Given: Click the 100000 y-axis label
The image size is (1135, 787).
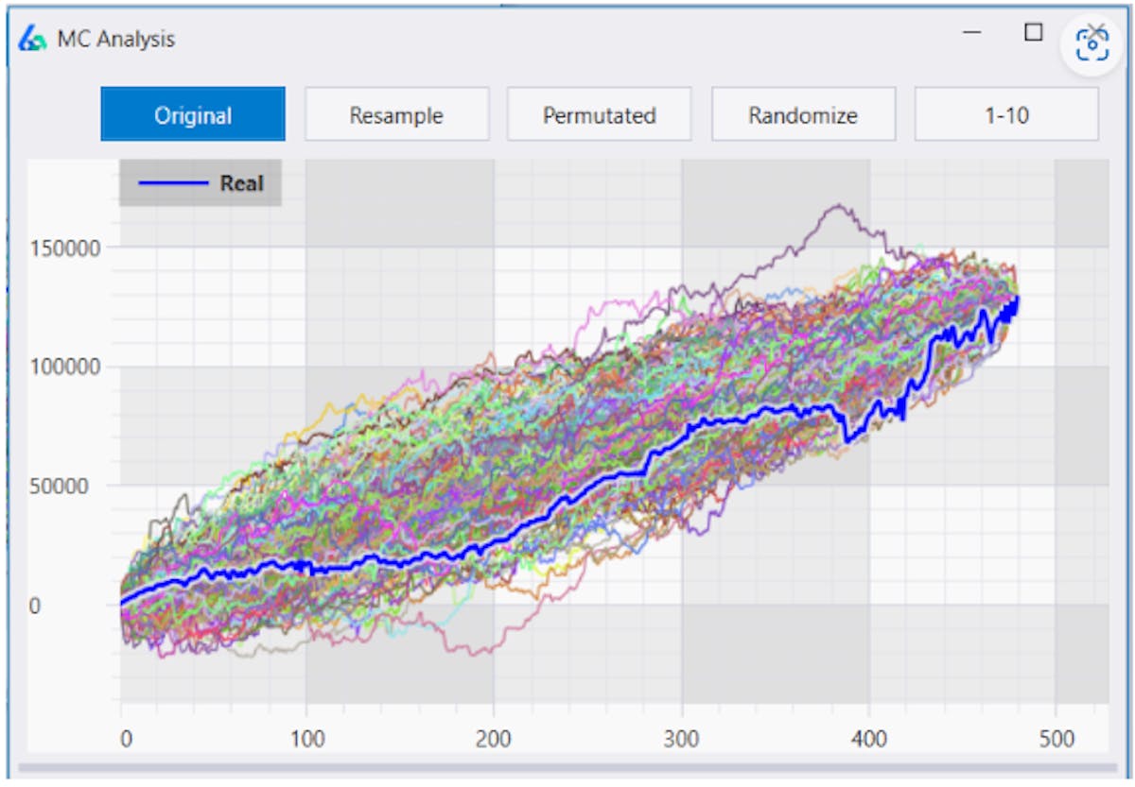Looking at the screenshot, I should pyautogui.click(x=66, y=367).
